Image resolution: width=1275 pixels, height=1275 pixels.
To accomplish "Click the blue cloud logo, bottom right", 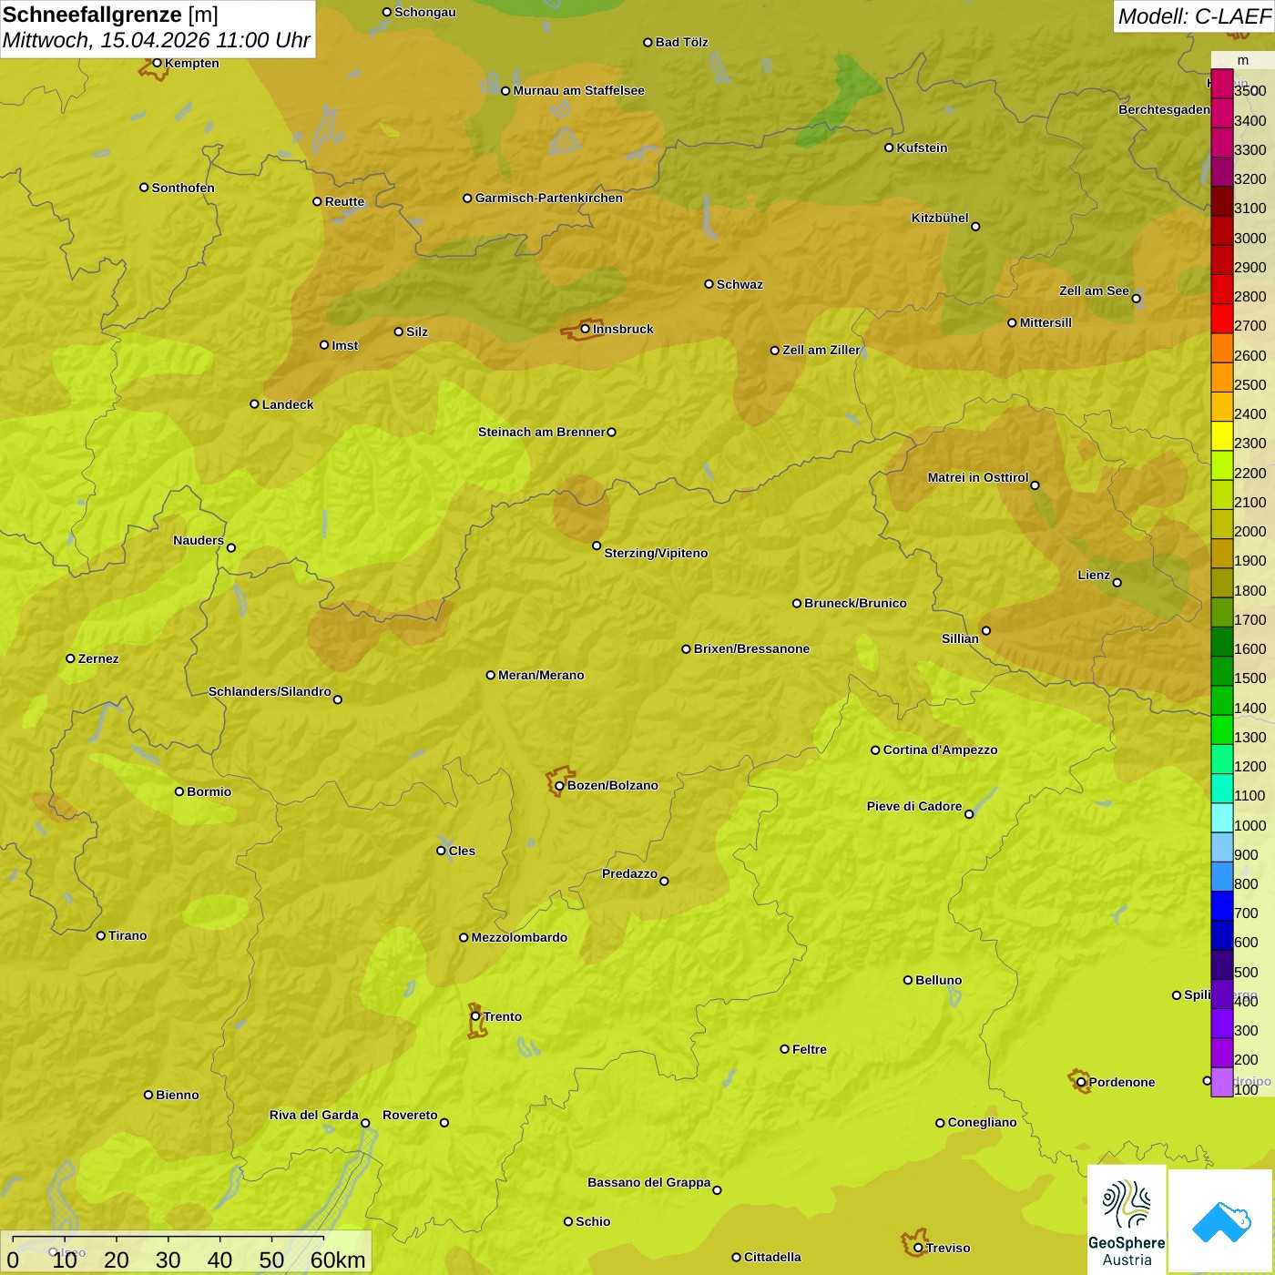I will (x=1221, y=1221).
